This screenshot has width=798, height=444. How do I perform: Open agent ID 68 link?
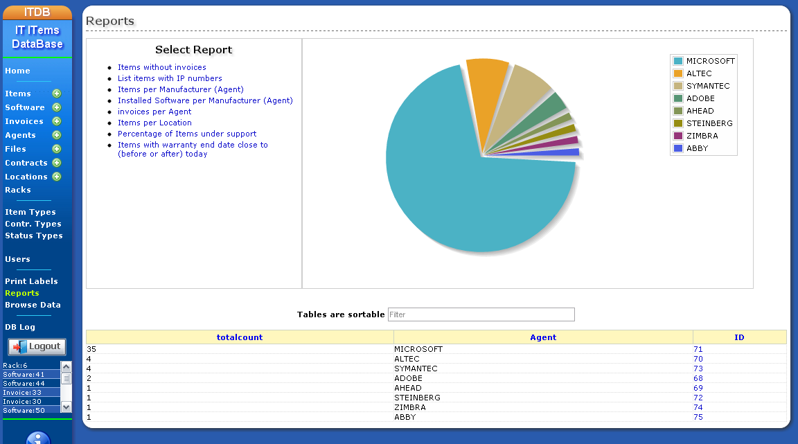click(698, 378)
